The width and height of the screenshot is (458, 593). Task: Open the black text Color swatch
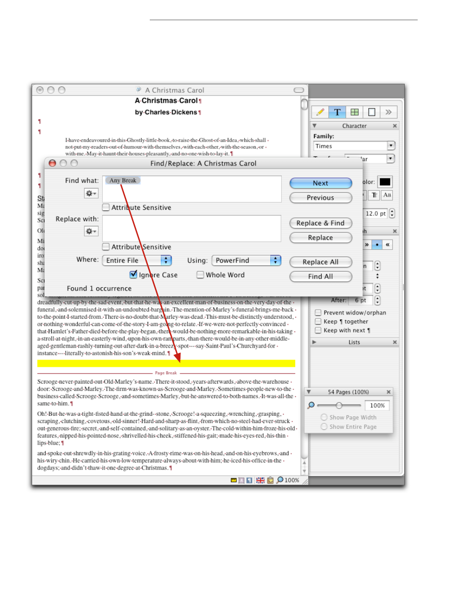tap(385, 182)
